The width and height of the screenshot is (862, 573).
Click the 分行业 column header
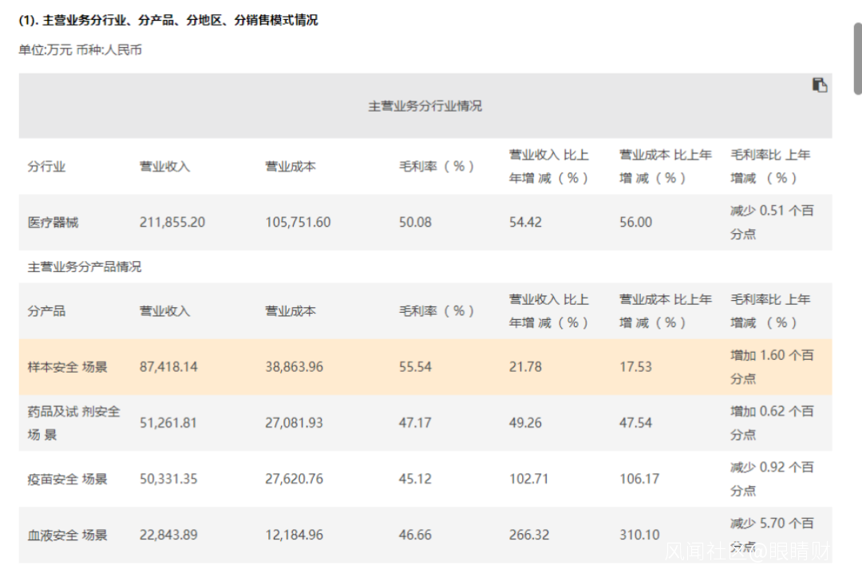click(47, 166)
